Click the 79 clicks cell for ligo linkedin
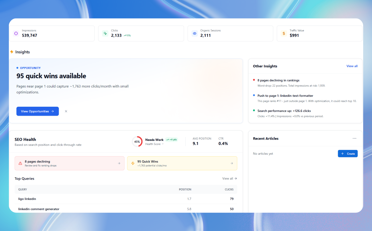 point(232,199)
